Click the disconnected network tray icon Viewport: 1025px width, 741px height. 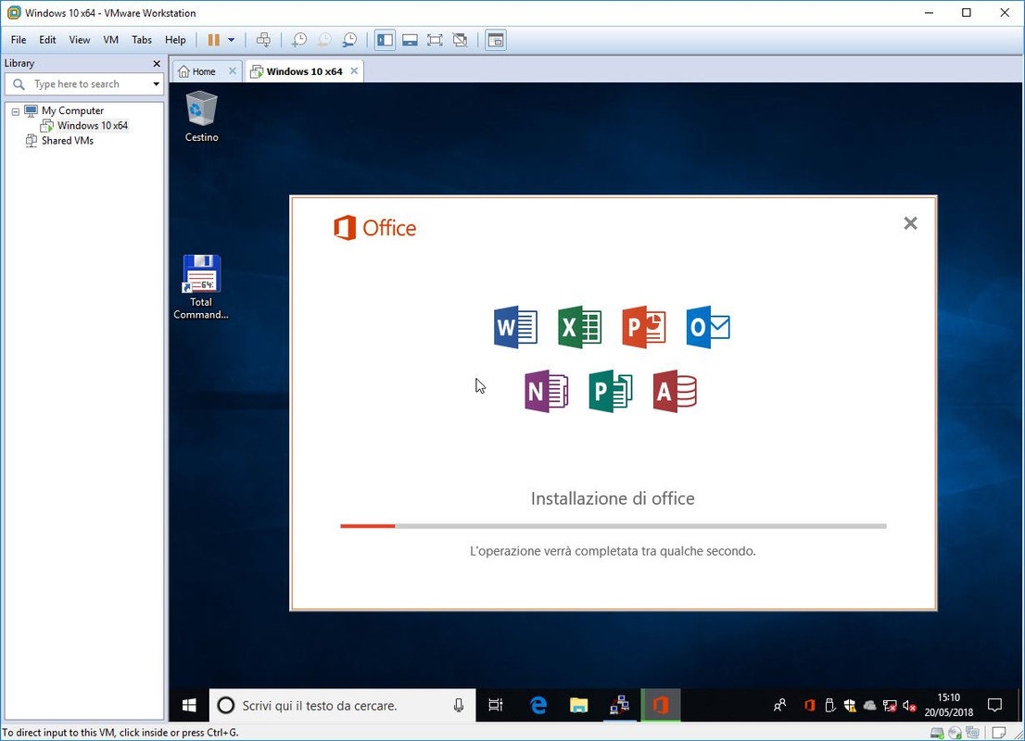tap(890, 705)
